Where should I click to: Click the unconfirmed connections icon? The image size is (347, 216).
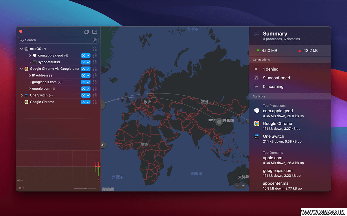pyautogui.click(x=256, y=78)
